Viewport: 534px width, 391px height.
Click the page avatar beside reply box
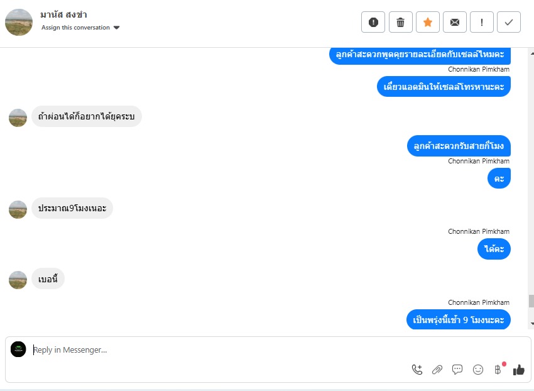point(18,349)
